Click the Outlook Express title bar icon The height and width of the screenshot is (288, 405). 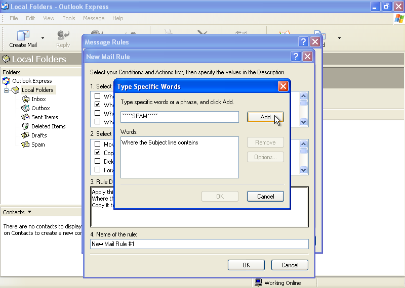pyautogui.click(x=5, y=6)
